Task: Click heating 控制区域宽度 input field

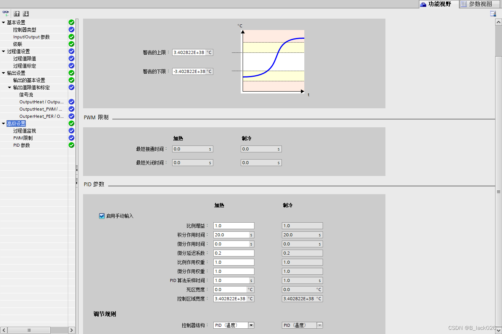Action: 234,299
